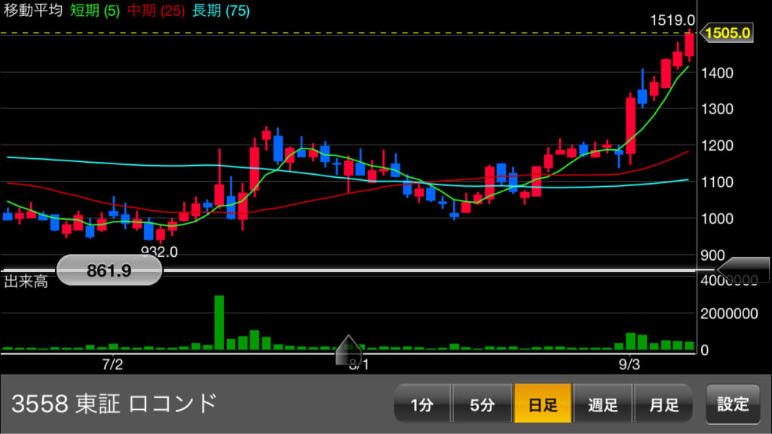Click the 短期 (5) moving average label

[x=95, y=11]
